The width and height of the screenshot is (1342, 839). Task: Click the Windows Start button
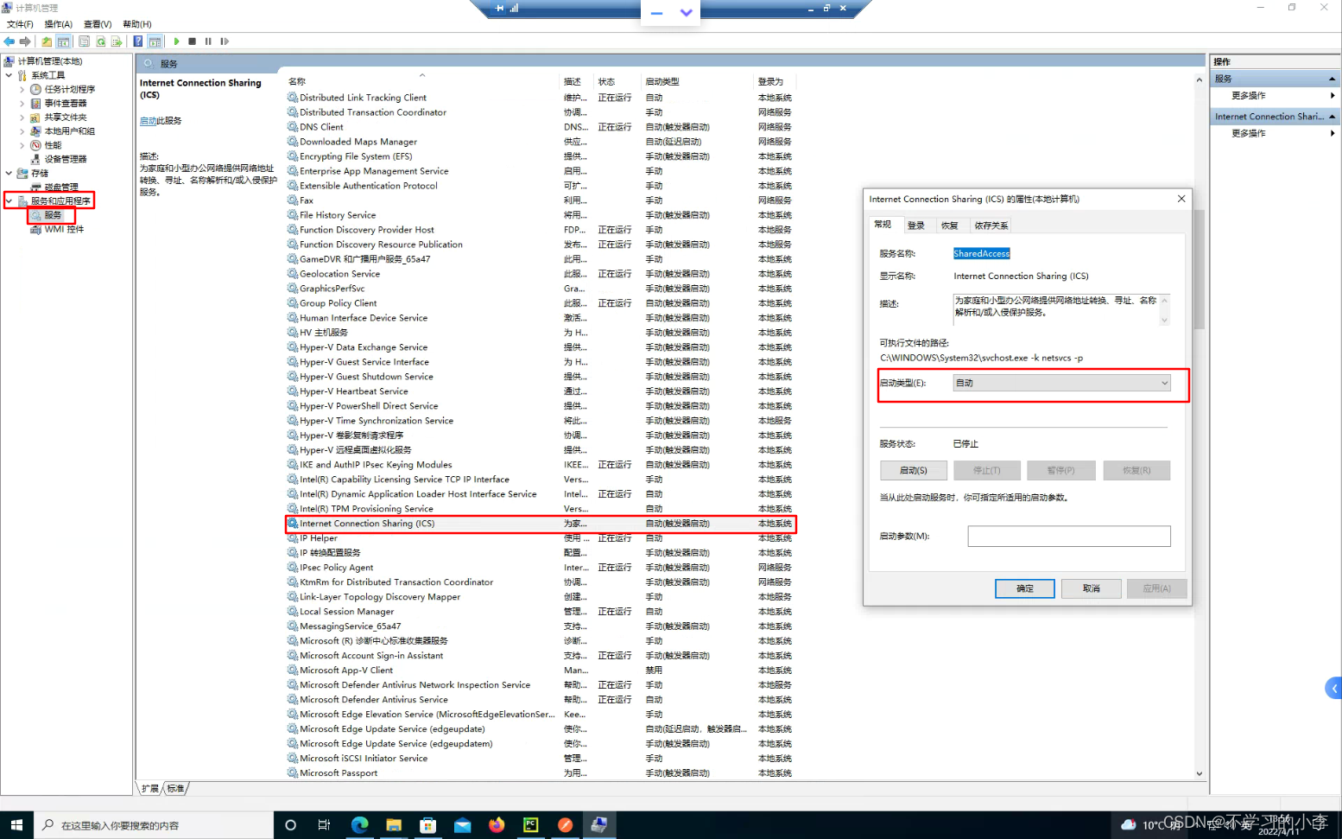pyautogui.click(x=16, y=825)
